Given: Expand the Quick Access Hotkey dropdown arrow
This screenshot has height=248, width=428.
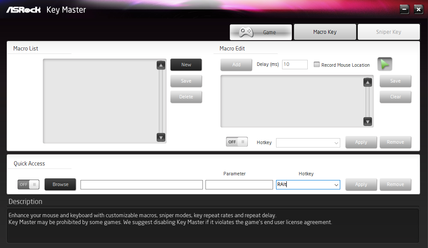Looking at the screenshot, I should click(x=336, y=185).
